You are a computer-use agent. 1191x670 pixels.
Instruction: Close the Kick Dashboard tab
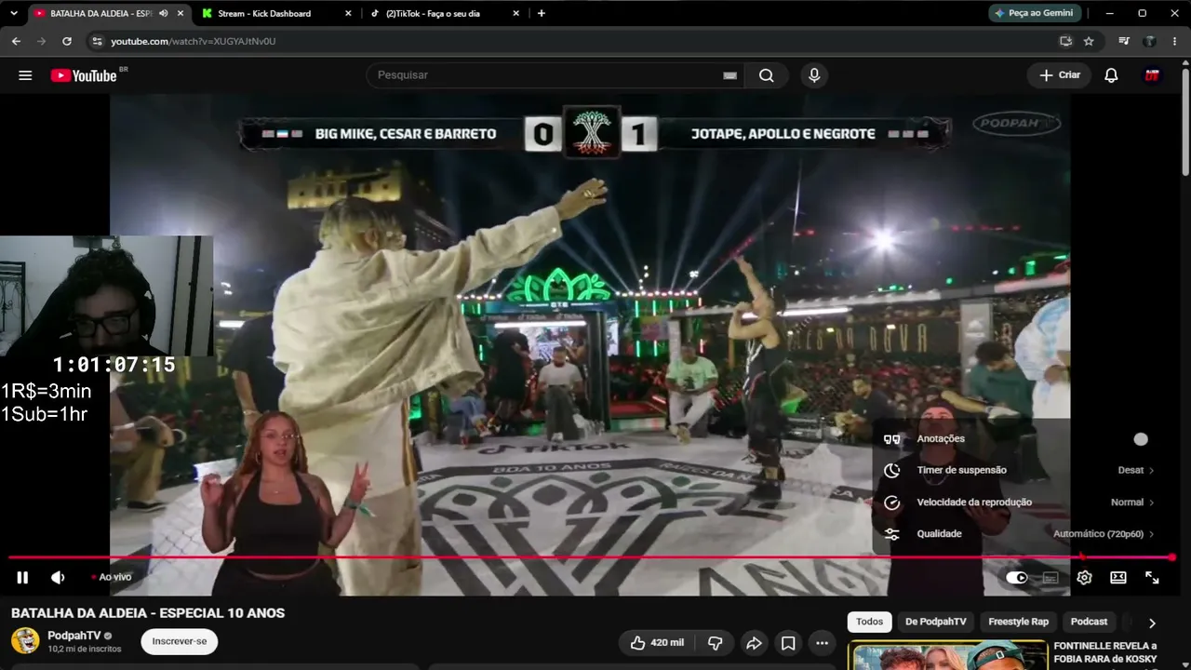point(348,13)
